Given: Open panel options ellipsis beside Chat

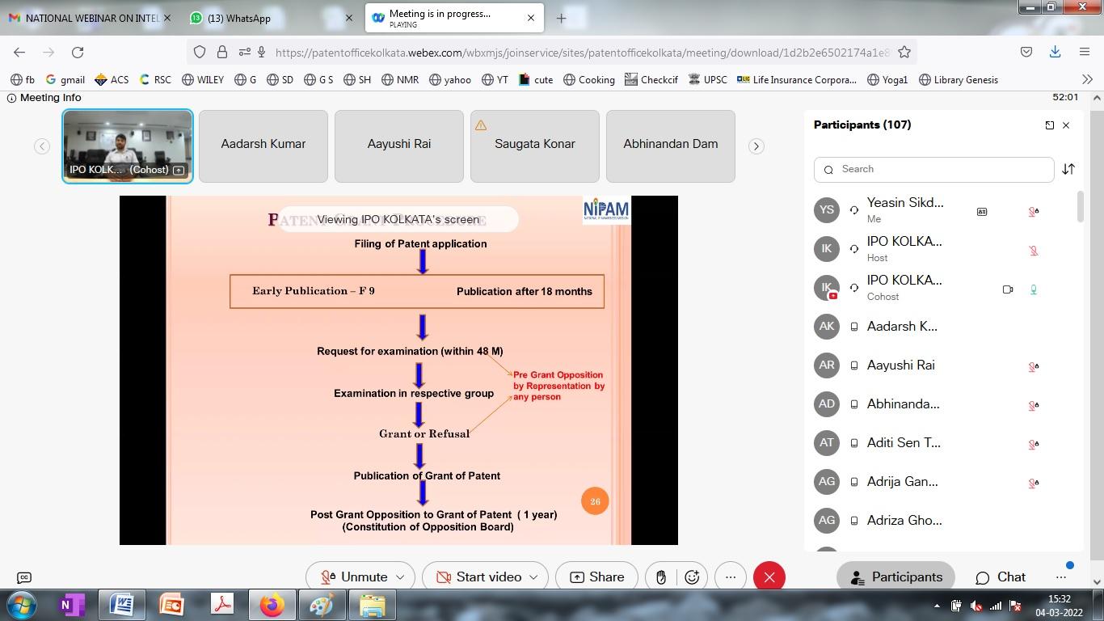Looking at the screenshot, I should coord(1060,577).
